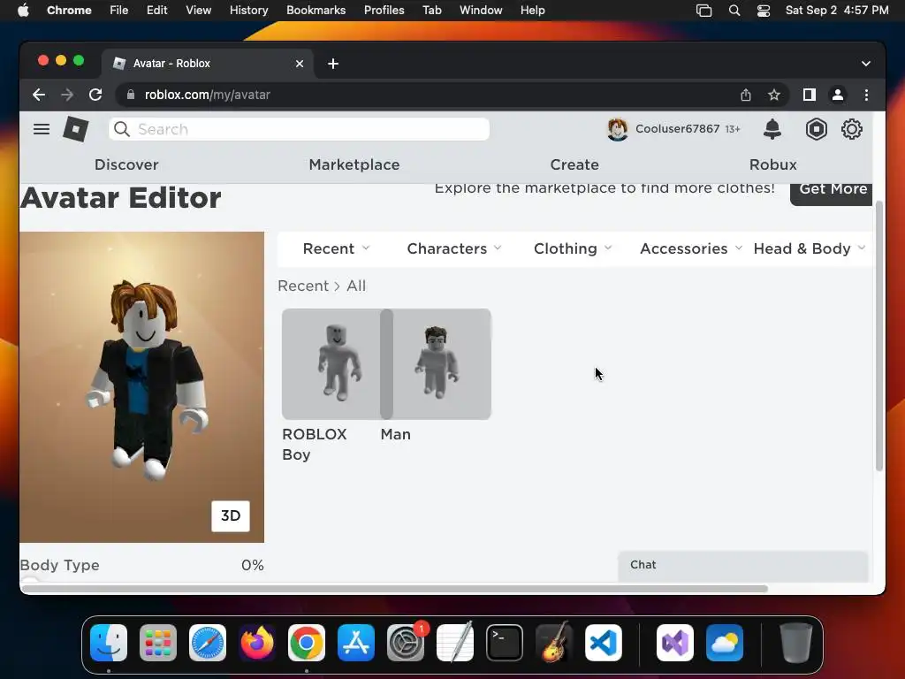Open the Chrome three-dot menu
The width and height of the screenshot is (905, 679).
tap(866, 95)
